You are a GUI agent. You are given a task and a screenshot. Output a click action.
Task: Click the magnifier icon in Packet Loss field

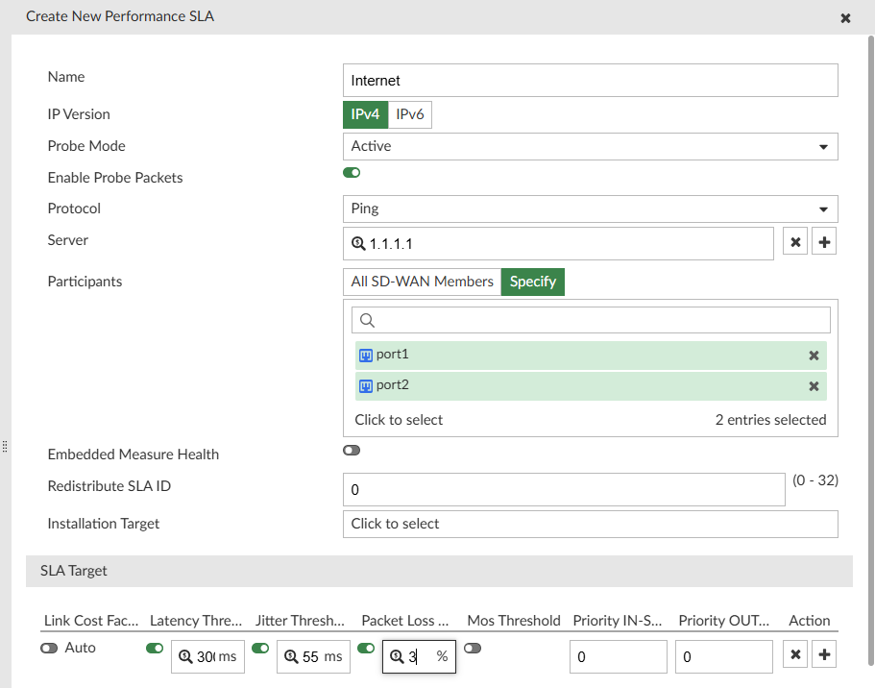pos(396,655)
